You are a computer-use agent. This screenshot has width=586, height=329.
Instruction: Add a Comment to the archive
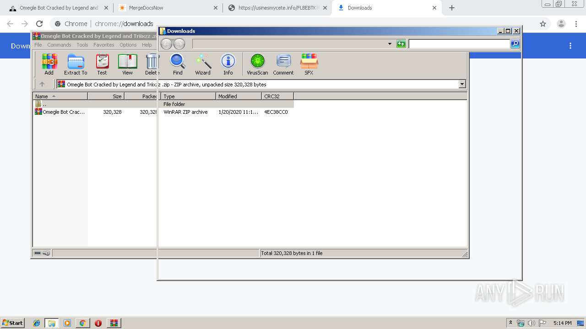pyautogui.click(x=283, y=64)
